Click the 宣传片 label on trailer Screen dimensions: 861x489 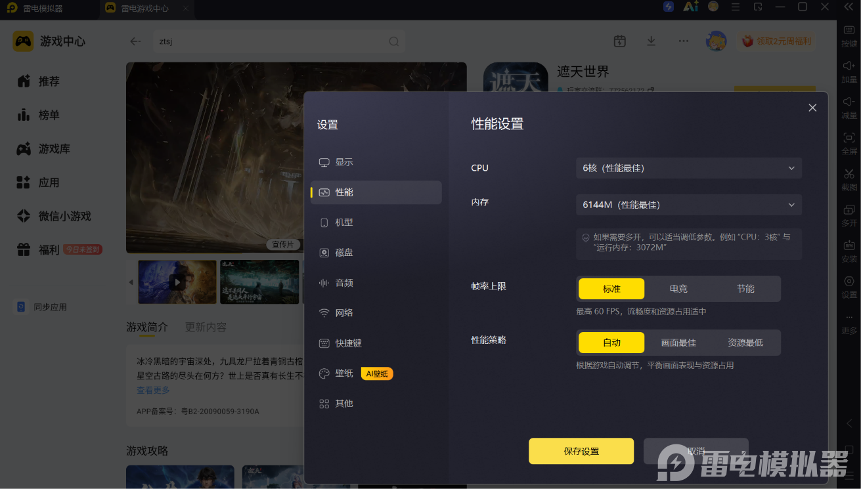[284, 244]
